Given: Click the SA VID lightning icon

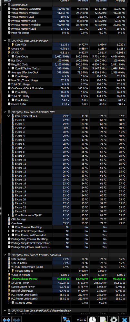Looking at the screenshot, I should coord(9,52).
